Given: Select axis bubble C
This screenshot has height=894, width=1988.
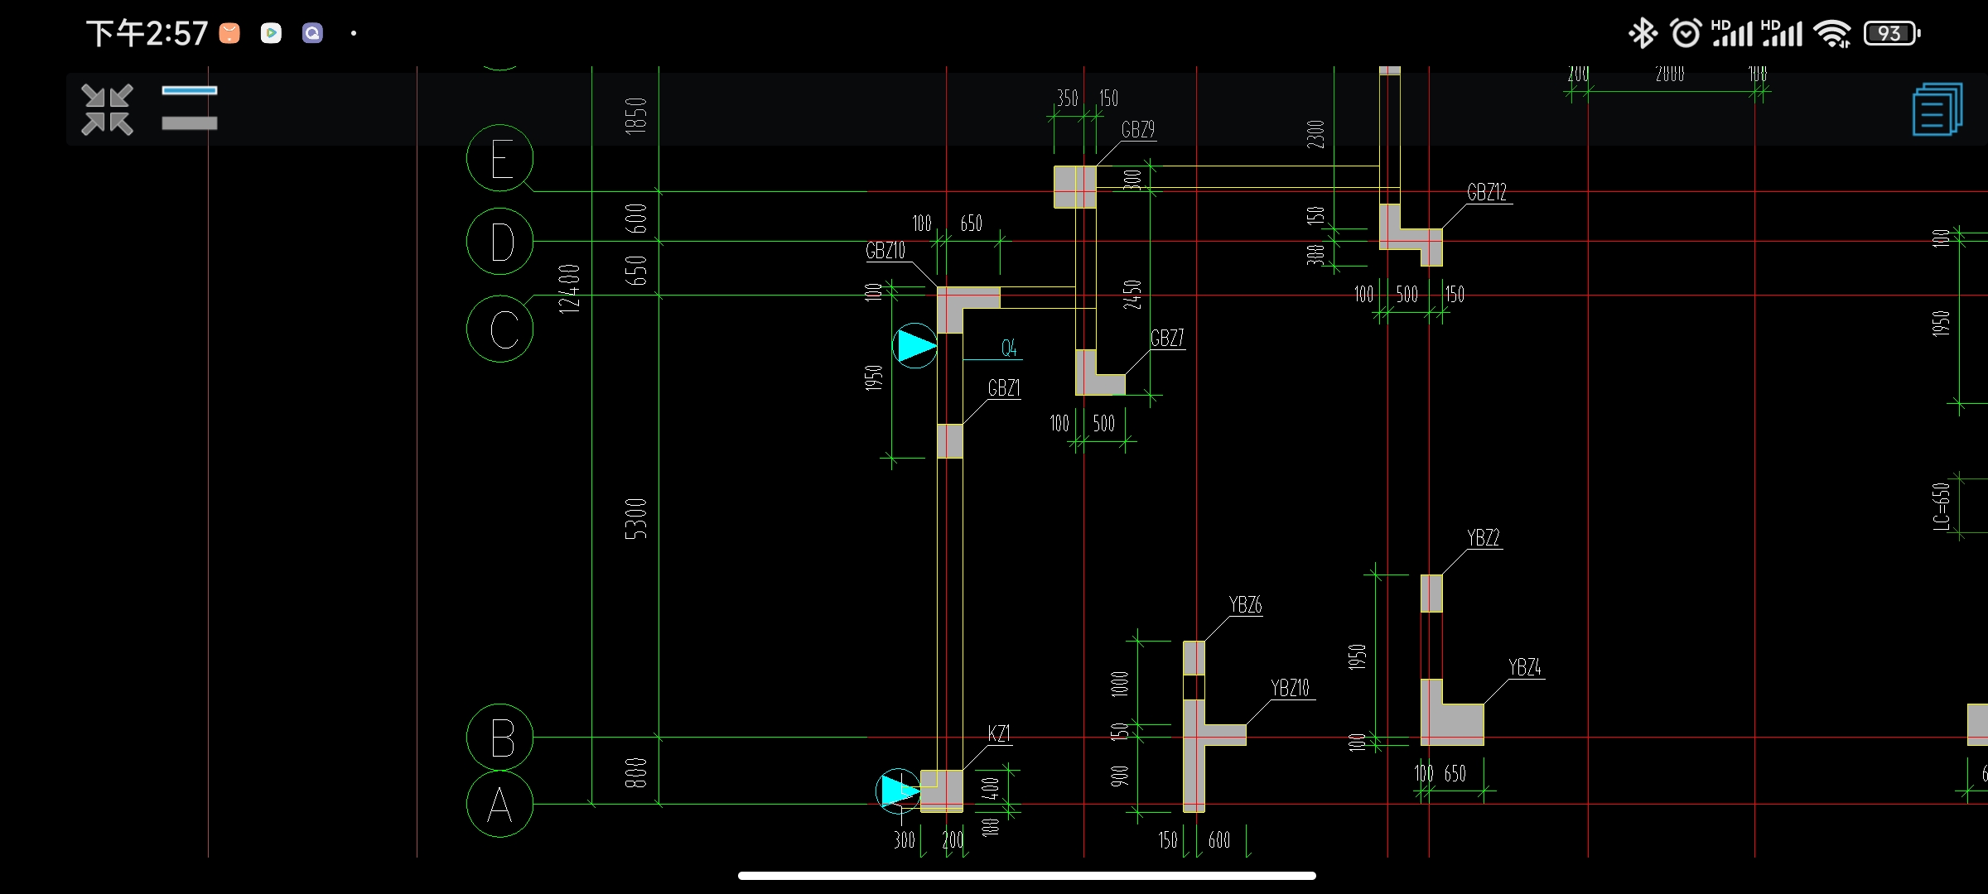Looking at the screenshot, I should point(500,329).
